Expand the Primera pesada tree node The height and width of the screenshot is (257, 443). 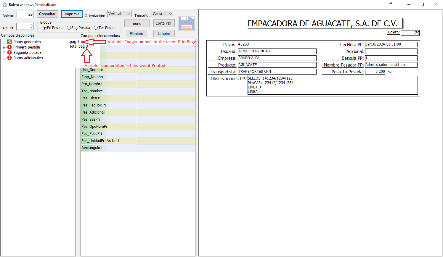point(4,47)
